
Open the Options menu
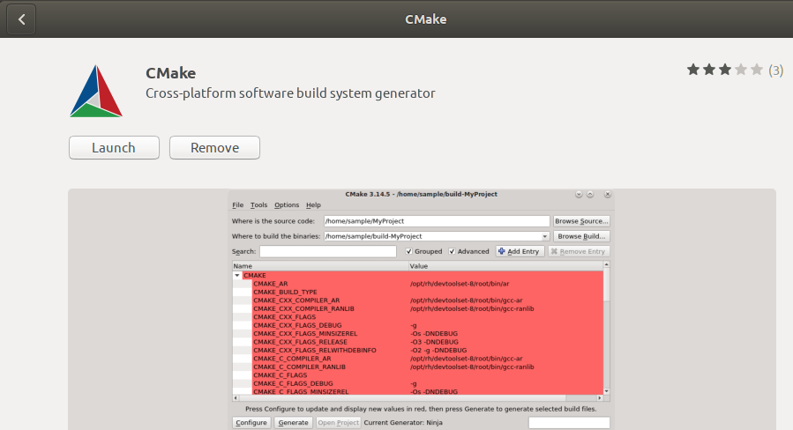point(287,205)
